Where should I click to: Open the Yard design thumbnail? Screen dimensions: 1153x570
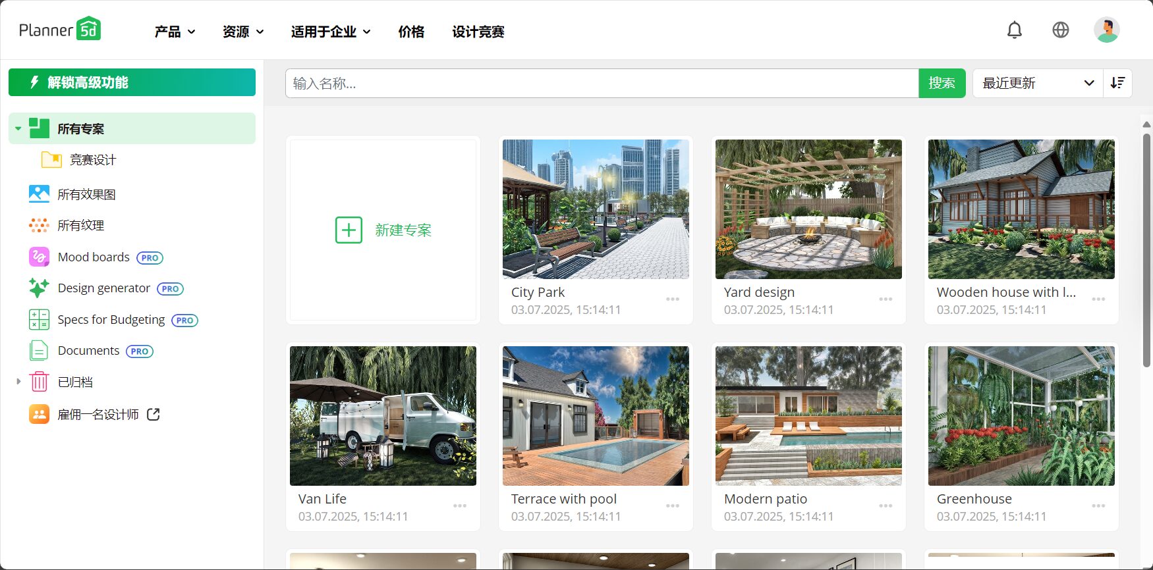808,209
